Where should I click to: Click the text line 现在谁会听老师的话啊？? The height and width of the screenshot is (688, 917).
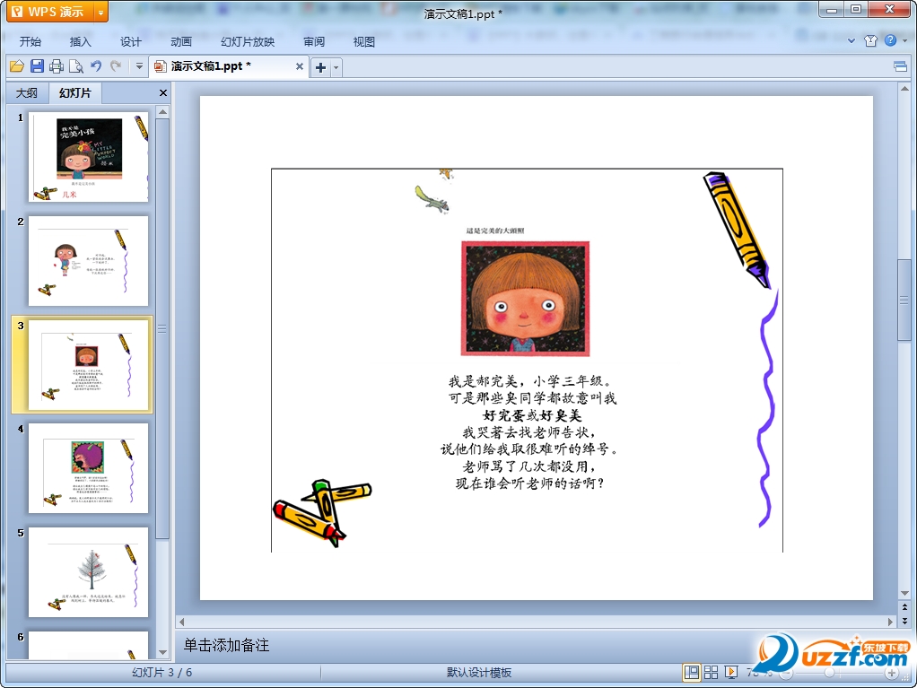tap(530, 483)
